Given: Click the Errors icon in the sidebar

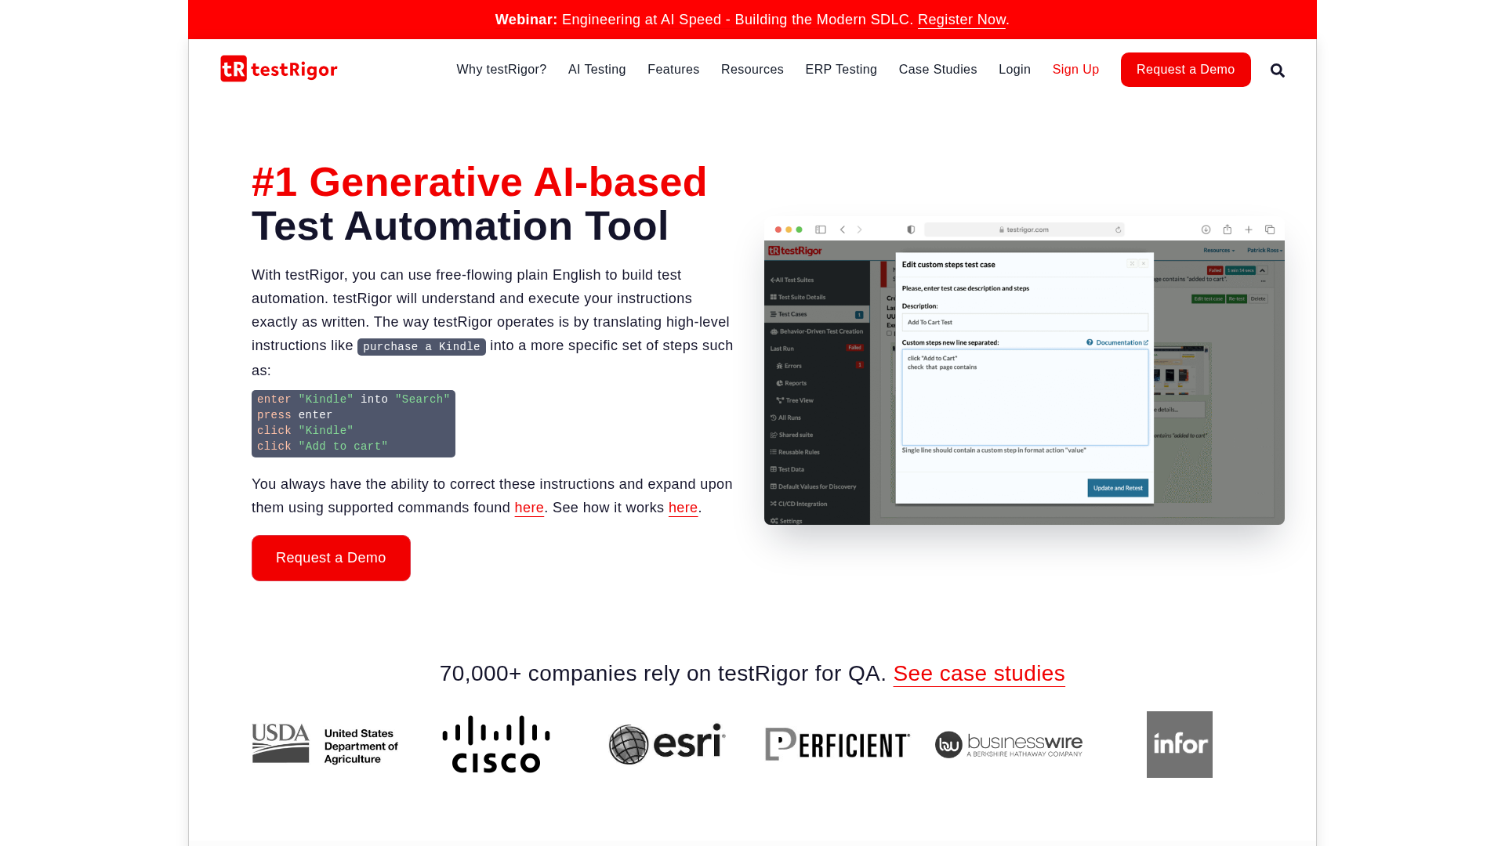Looking at the screenshot, I should [781, 366].
